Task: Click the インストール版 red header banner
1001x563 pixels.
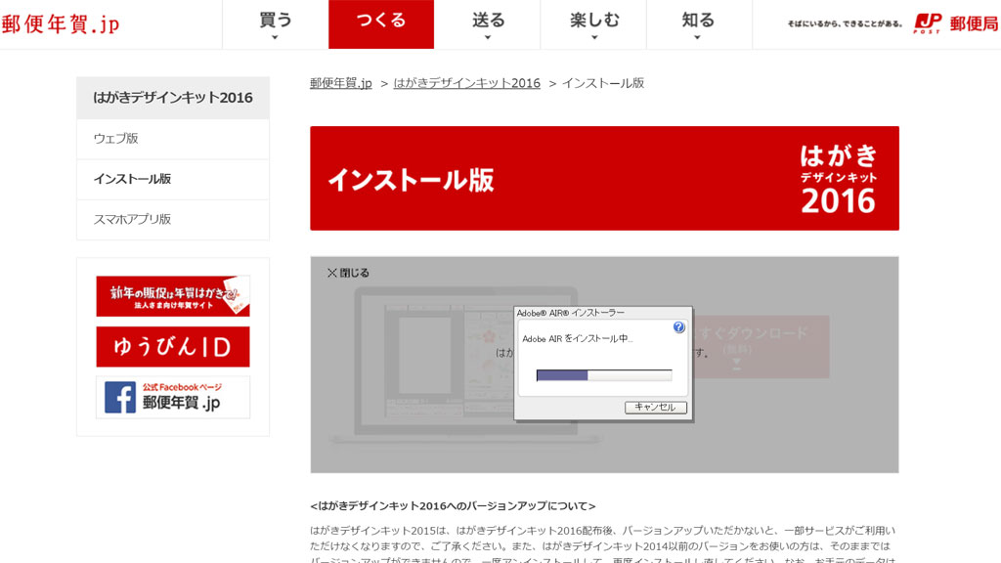Action: [x=604, y=178]
